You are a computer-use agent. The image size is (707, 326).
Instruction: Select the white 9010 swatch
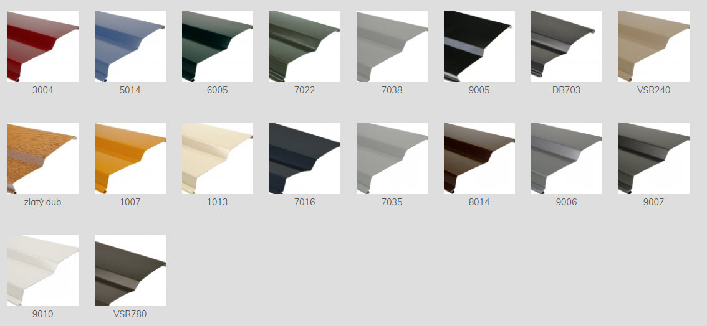coord(43,271)
